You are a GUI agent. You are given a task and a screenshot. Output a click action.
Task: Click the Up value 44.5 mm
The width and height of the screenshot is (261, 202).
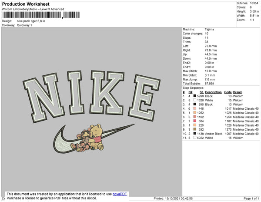(211, 54)
